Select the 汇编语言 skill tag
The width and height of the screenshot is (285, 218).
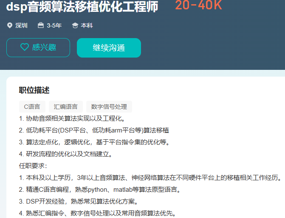(65, 107)
